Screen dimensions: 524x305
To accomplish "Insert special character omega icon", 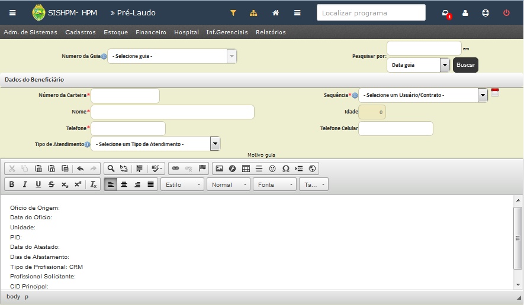I will (x=286, y=168).
